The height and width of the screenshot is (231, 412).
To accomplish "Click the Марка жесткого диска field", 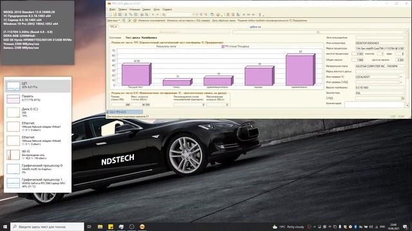I will (380, 71).
